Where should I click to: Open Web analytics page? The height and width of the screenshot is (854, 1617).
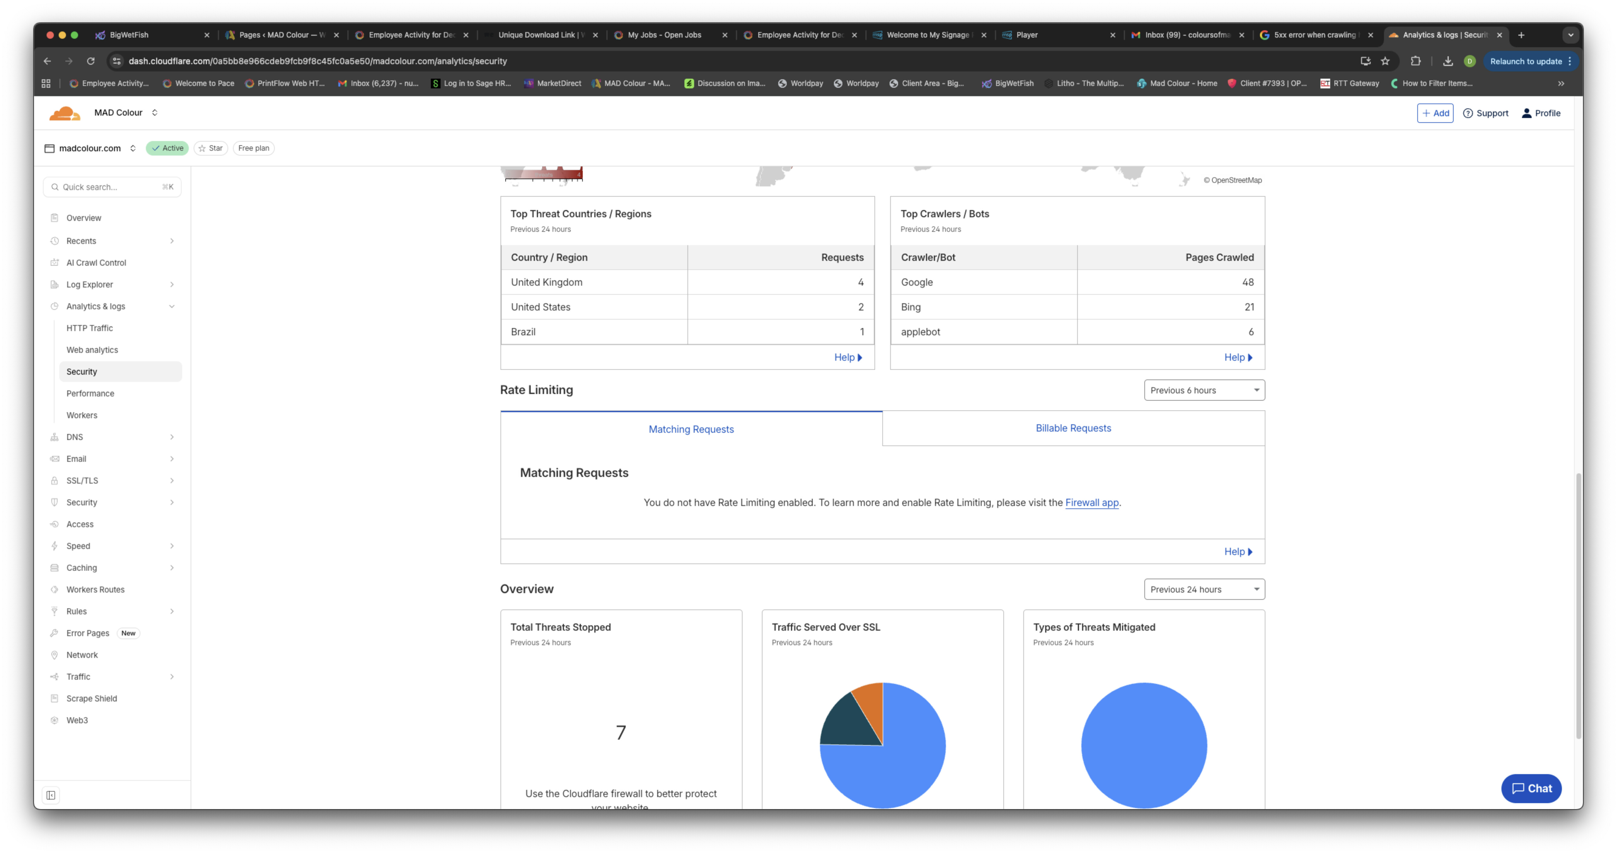(92, 350)
